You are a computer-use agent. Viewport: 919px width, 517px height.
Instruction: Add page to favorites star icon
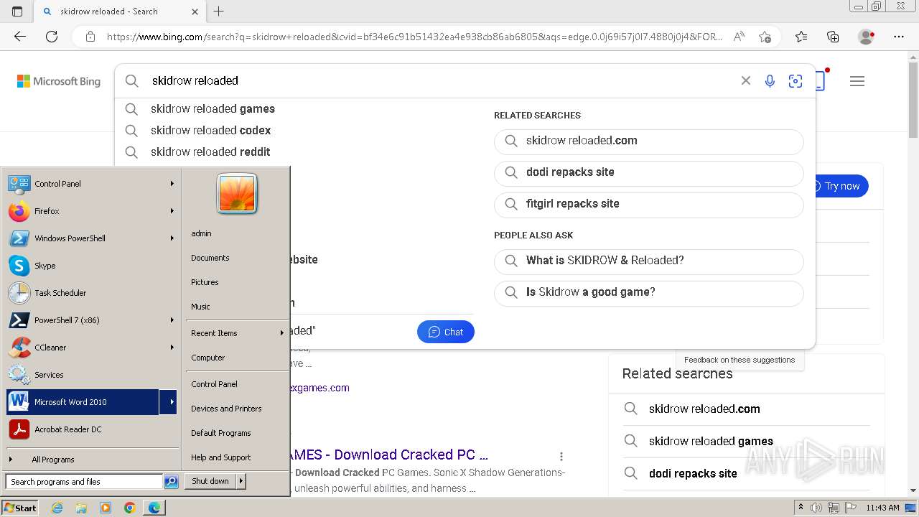pyautogui.click(x=765, y=37)
